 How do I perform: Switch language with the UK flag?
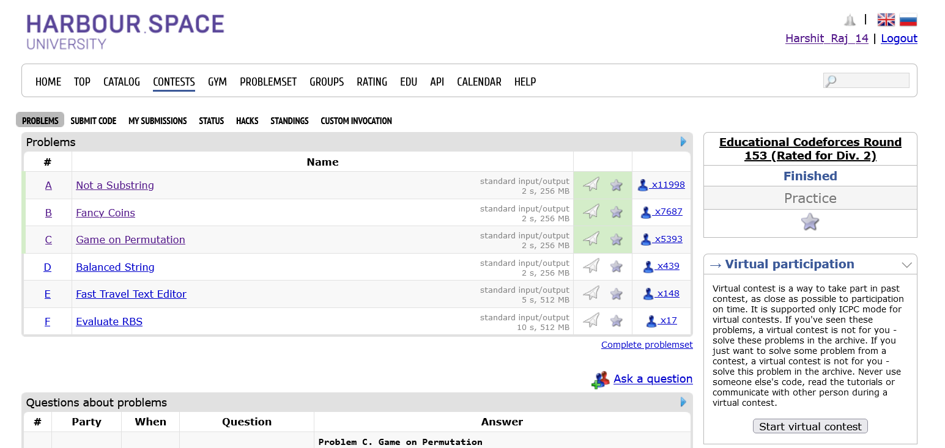[x=886, y=20]
